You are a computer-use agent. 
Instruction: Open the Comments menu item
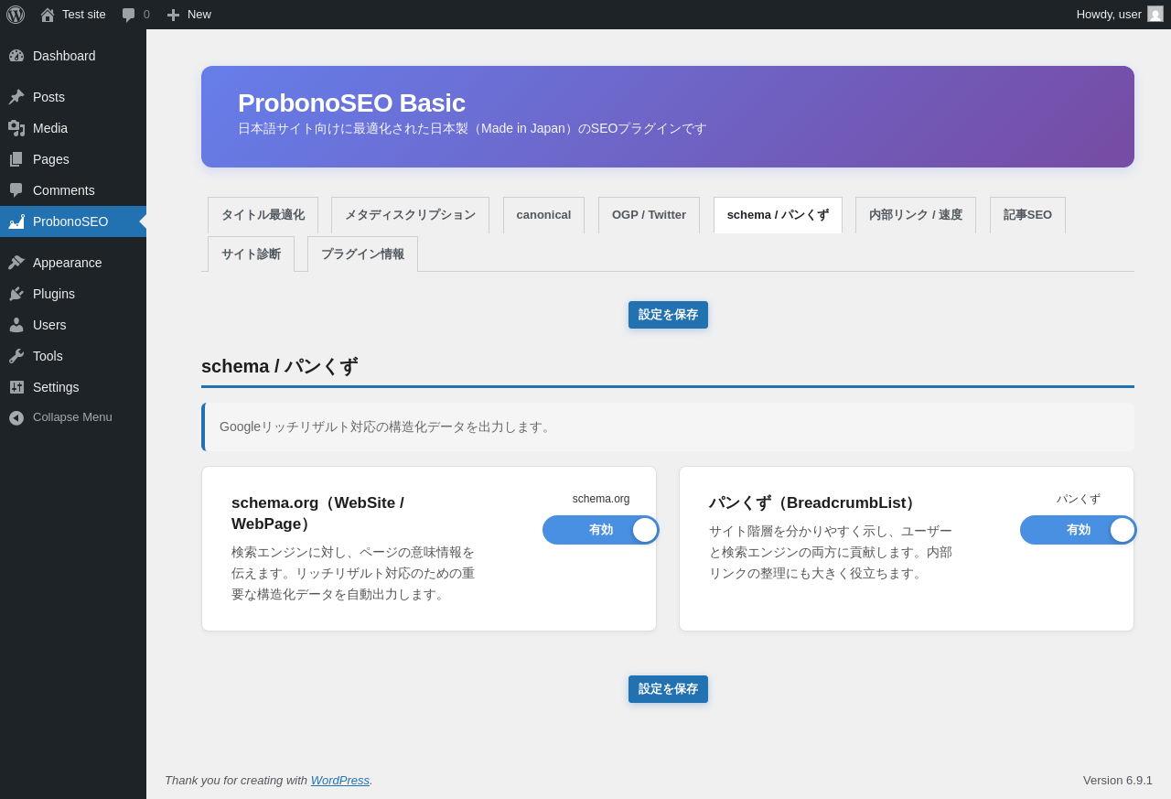click(73, 190)
